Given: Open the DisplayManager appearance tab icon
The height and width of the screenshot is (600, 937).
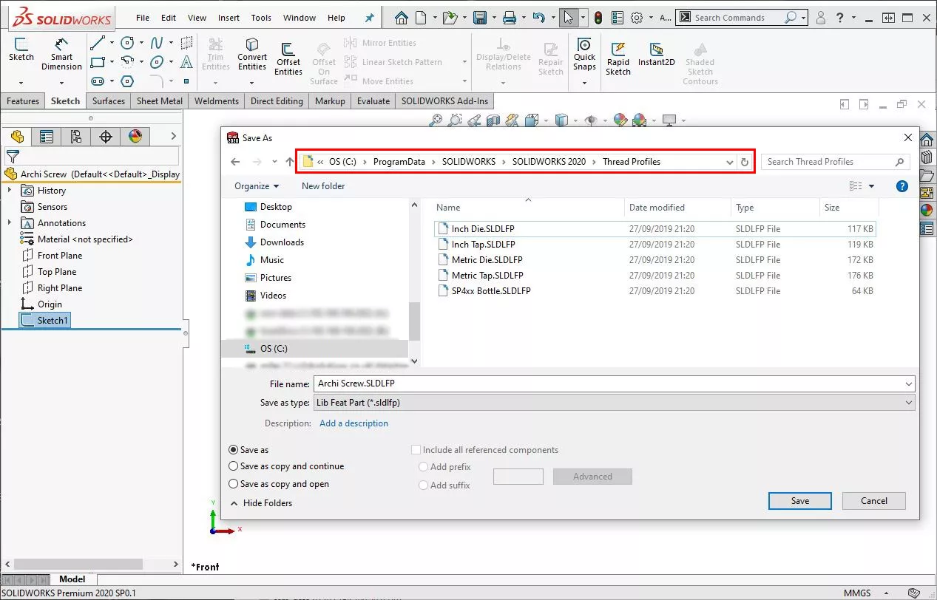Looking at the screenshot, I should 135,136.
